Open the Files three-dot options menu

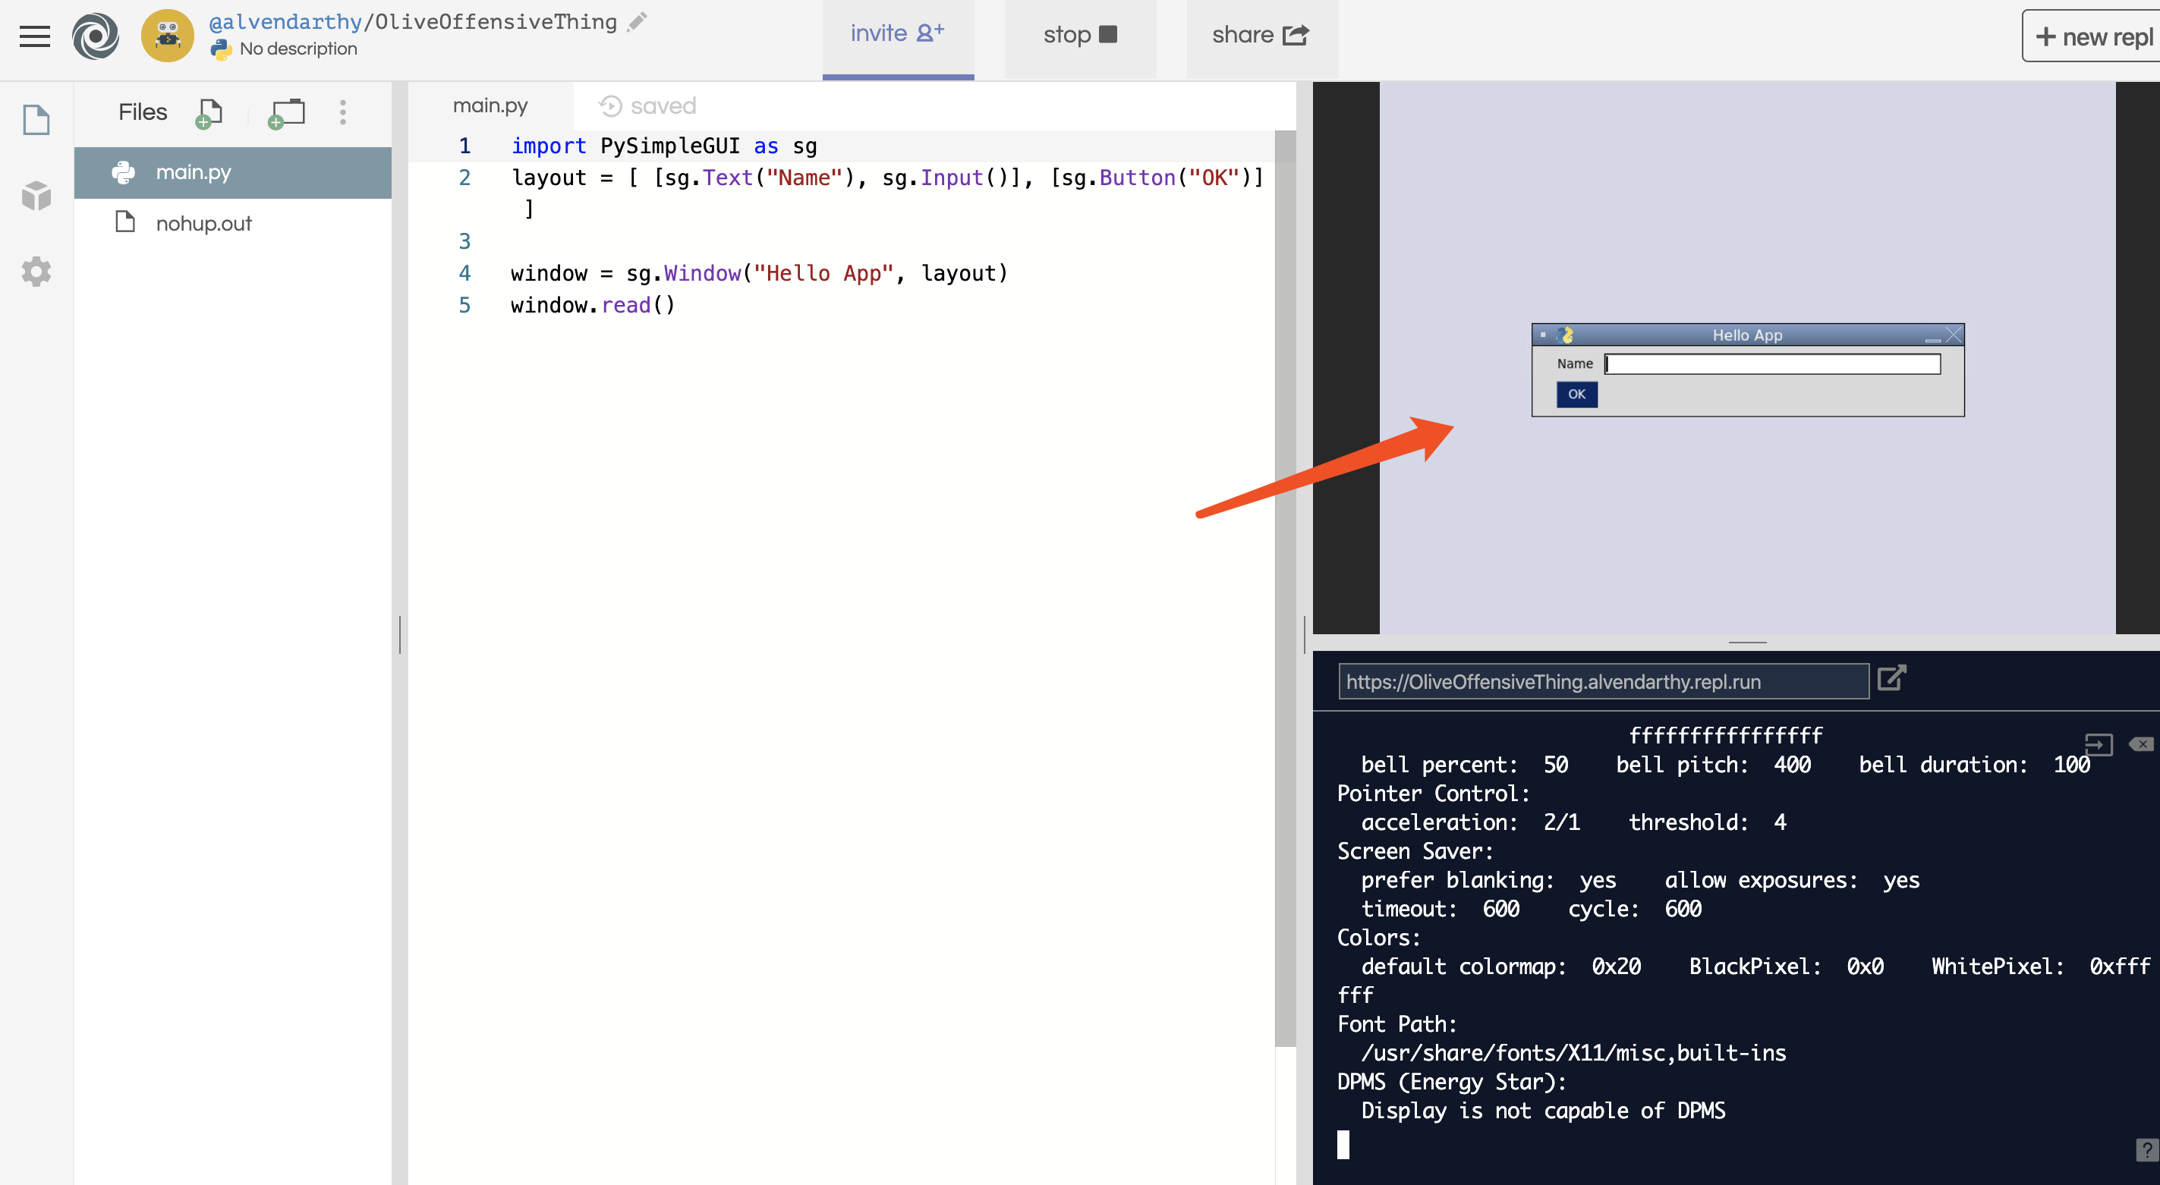(342, 112)
